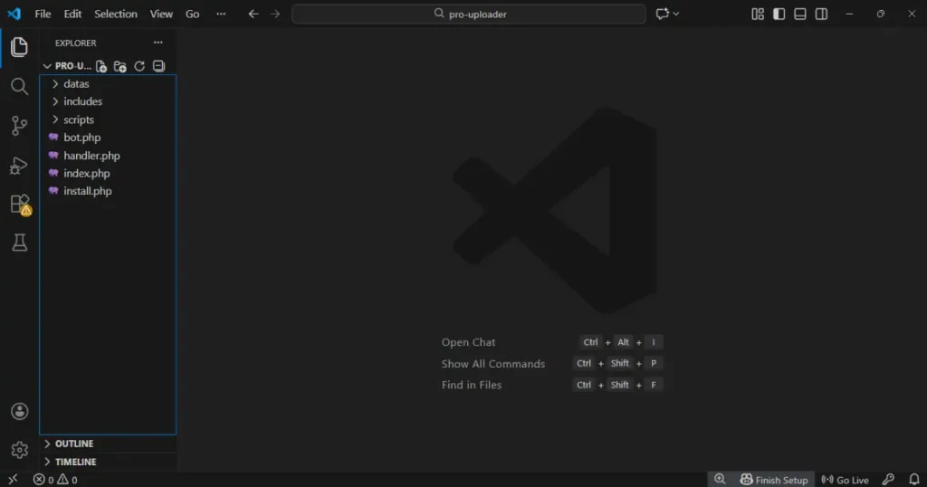
Task: Open the Explorer view in activity bar
Action: pyautogui.click(x=19, y=47)
